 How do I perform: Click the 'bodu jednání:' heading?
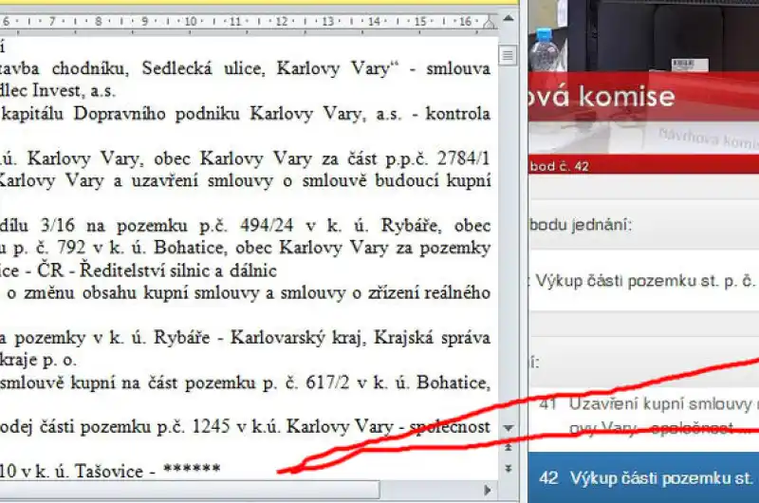point(581,225)
